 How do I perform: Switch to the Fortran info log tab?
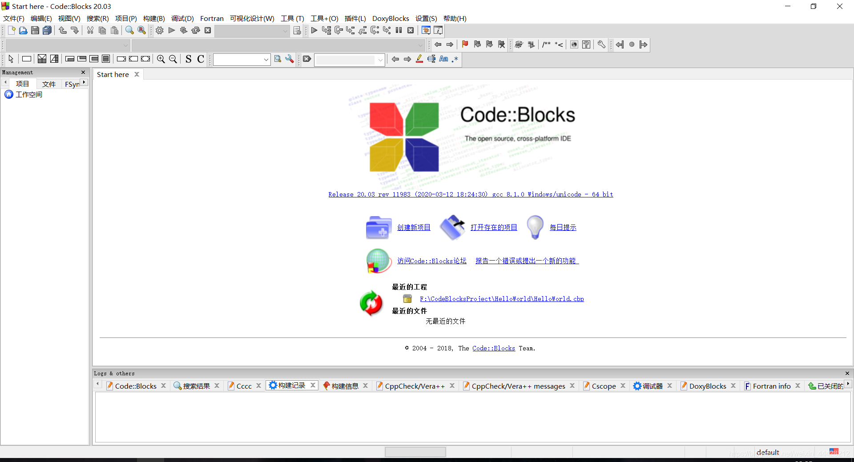coord(772,386)
